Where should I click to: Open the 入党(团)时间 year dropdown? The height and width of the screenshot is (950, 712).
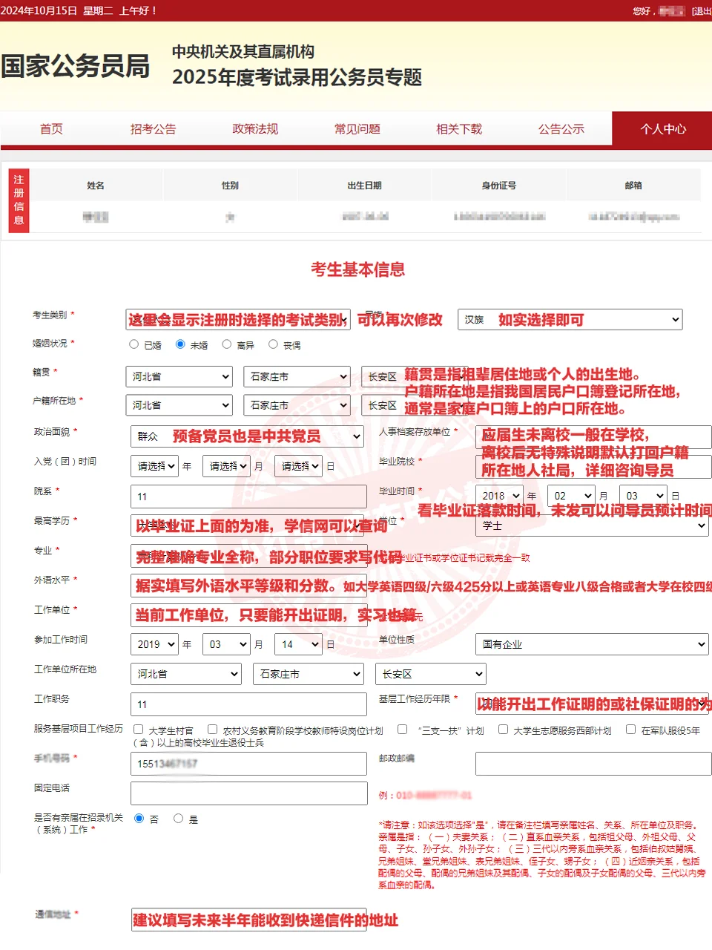click(x=154, y=466)
